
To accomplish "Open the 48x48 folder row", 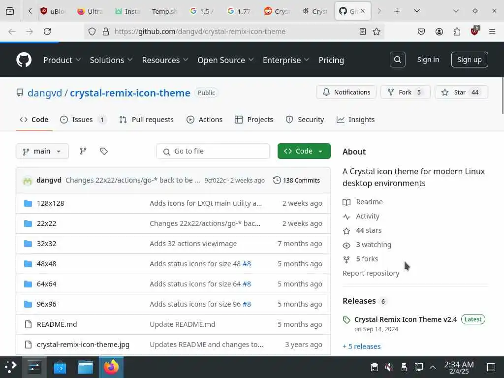I will pos(173,264).
